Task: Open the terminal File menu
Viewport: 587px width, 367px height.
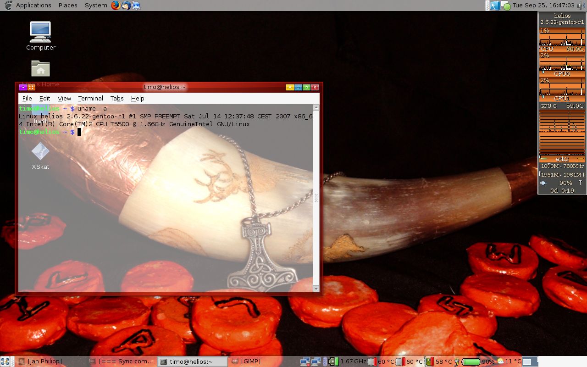Action: point(27,98)
